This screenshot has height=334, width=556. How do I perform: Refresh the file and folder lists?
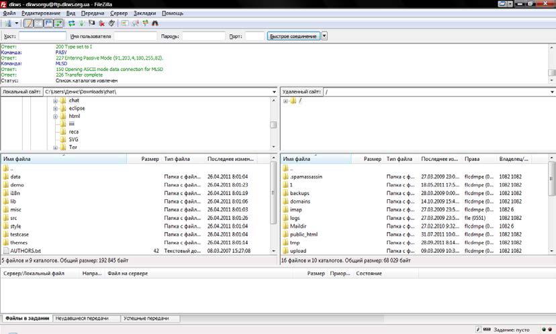[x=72, y=23]
